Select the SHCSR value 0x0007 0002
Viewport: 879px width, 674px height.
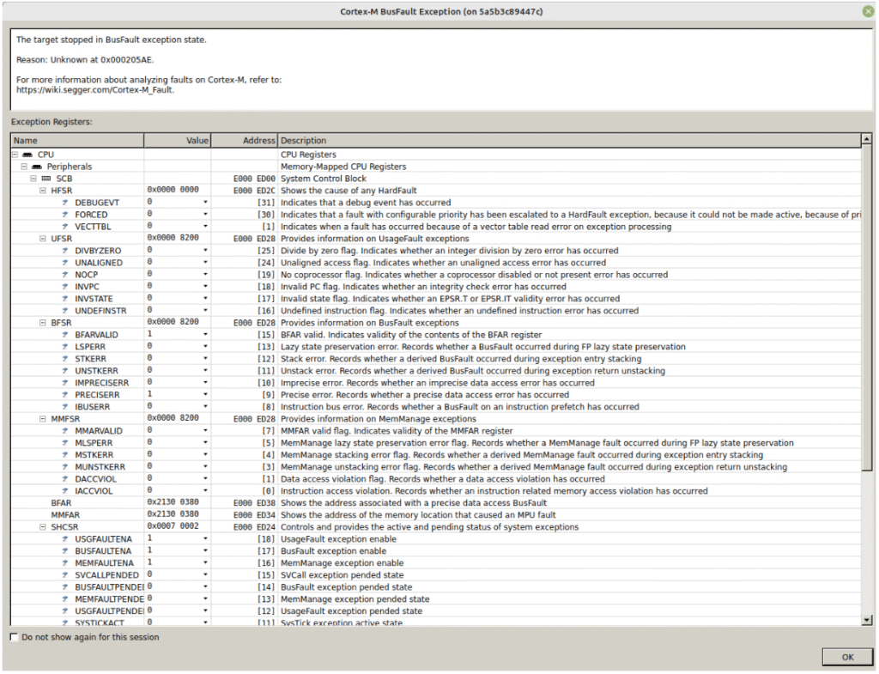point(173,526)
